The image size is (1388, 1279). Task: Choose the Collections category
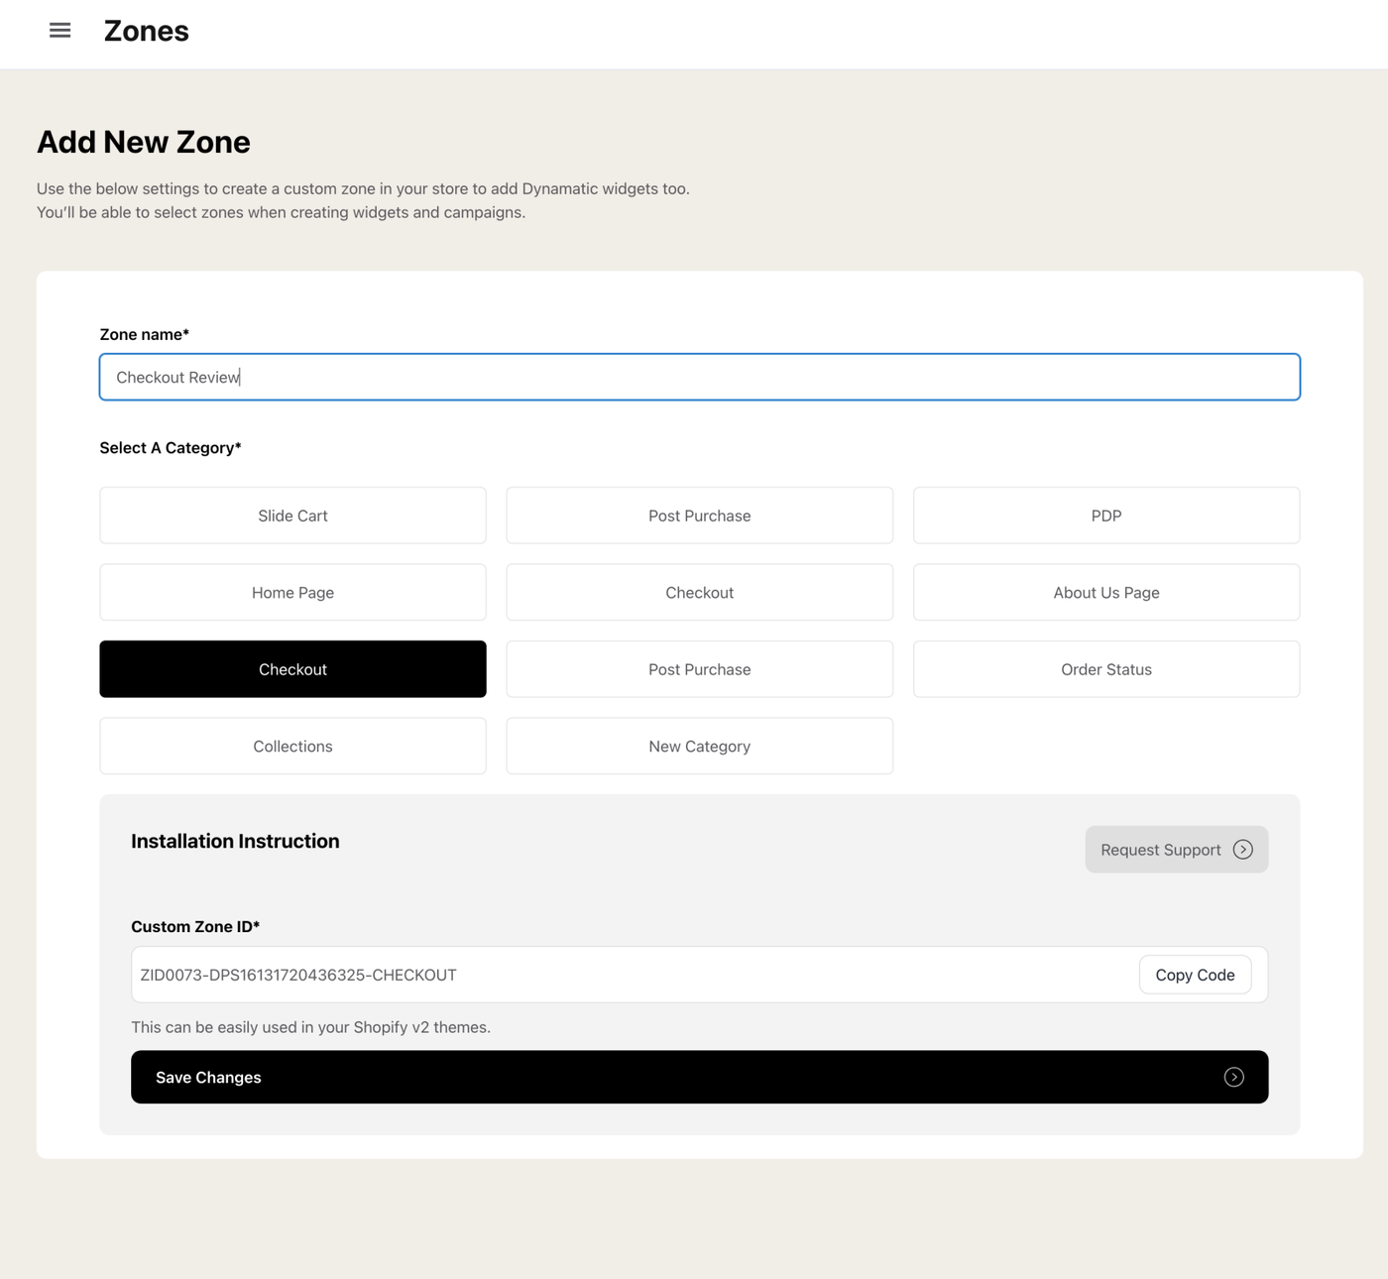coord(292,746)
